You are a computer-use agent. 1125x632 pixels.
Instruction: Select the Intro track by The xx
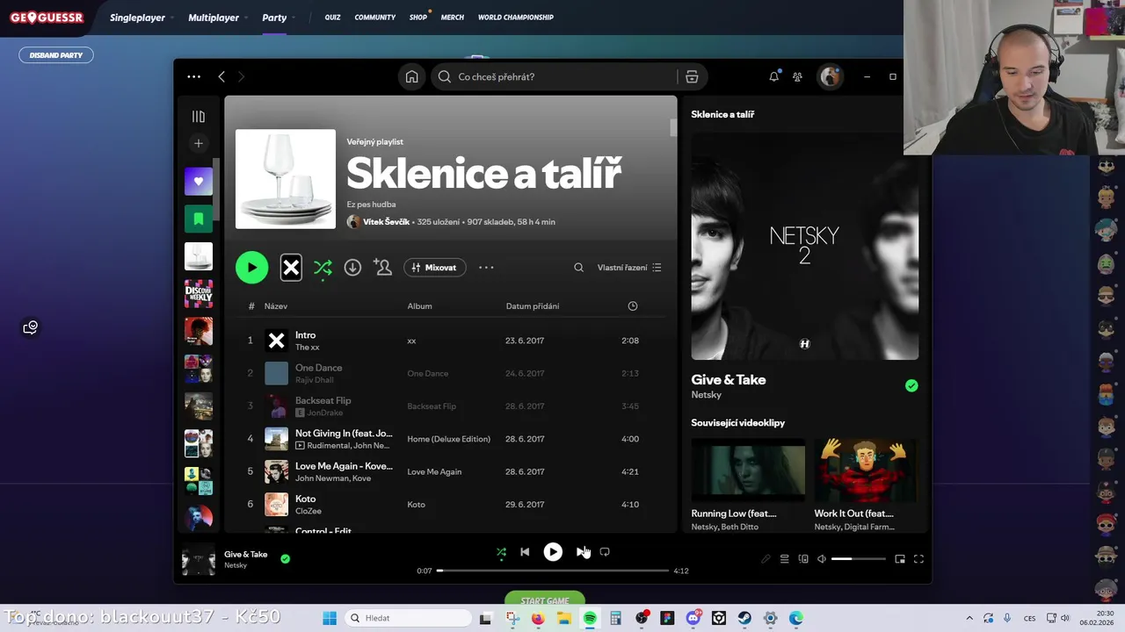pos(450,341)
